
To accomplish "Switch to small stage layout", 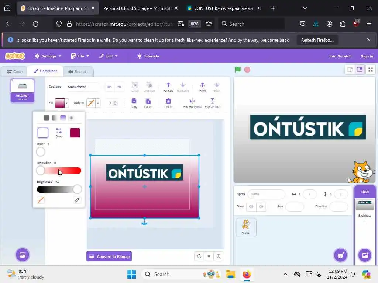I will tap(350, 70).
